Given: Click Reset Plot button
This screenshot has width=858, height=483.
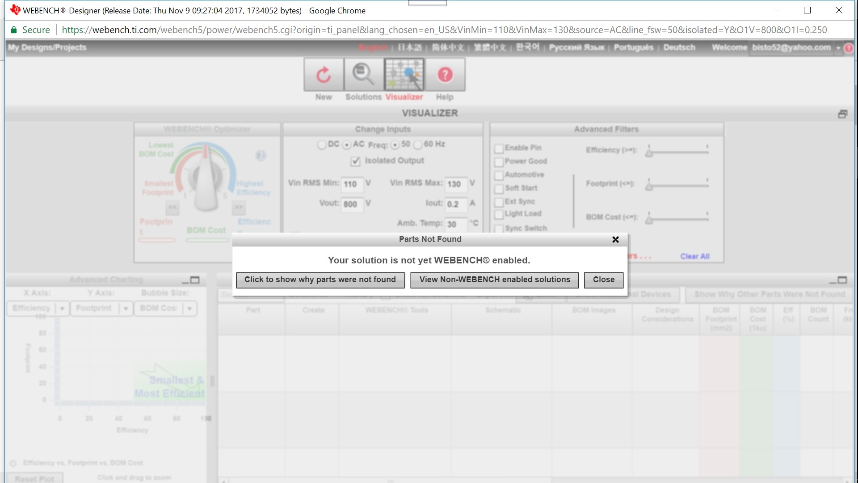Looking at the screenshot, I should pyautogui.click(x=34, y=479).
